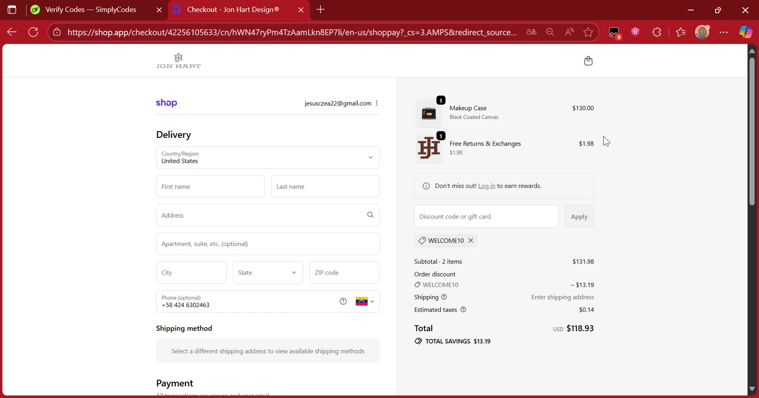
Task: Click the Free Returns & Exchanges thumbnail
Action: [429, 147]
